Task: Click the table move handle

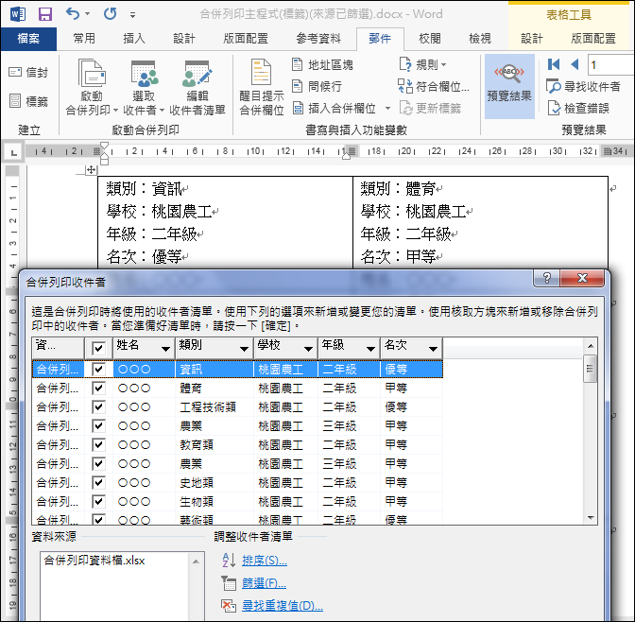Action: coord(91,170)
